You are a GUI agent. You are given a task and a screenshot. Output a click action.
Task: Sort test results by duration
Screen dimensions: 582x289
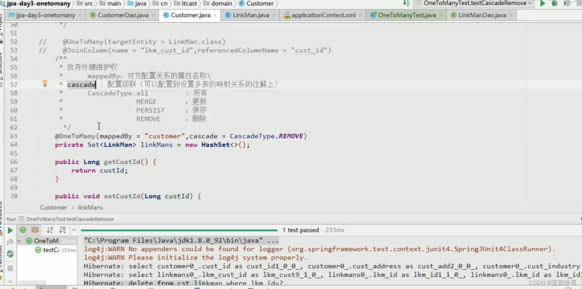click(x=63, y=230)
